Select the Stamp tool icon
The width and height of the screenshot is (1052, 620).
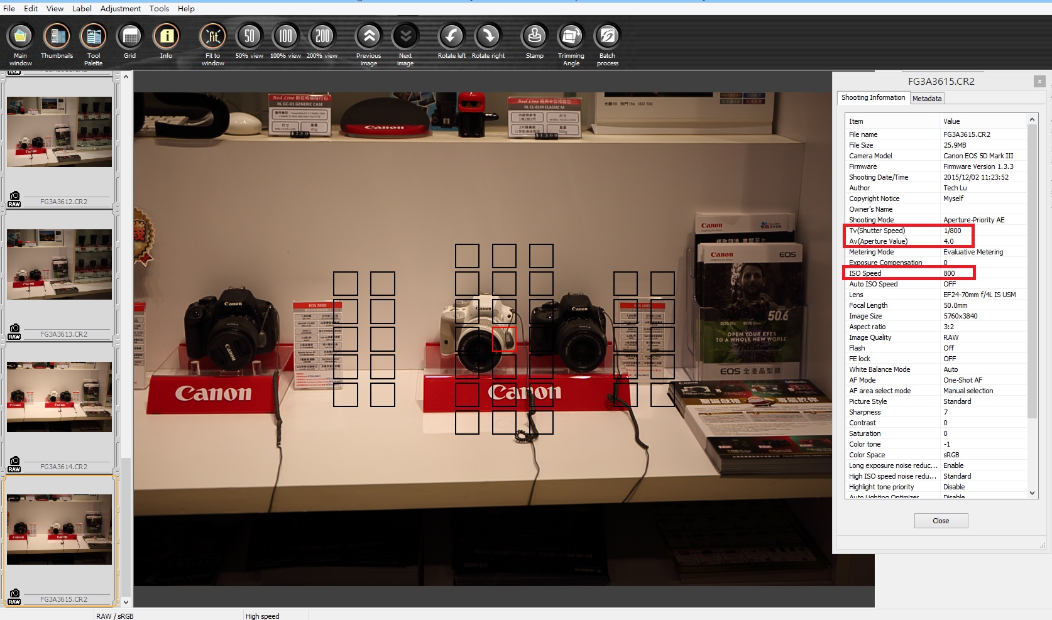(535, 36)
